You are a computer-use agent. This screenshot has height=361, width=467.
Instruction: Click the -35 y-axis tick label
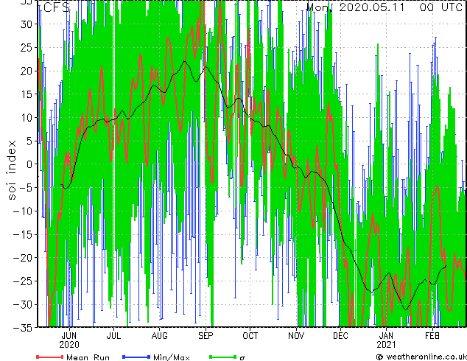pos(23,328)
